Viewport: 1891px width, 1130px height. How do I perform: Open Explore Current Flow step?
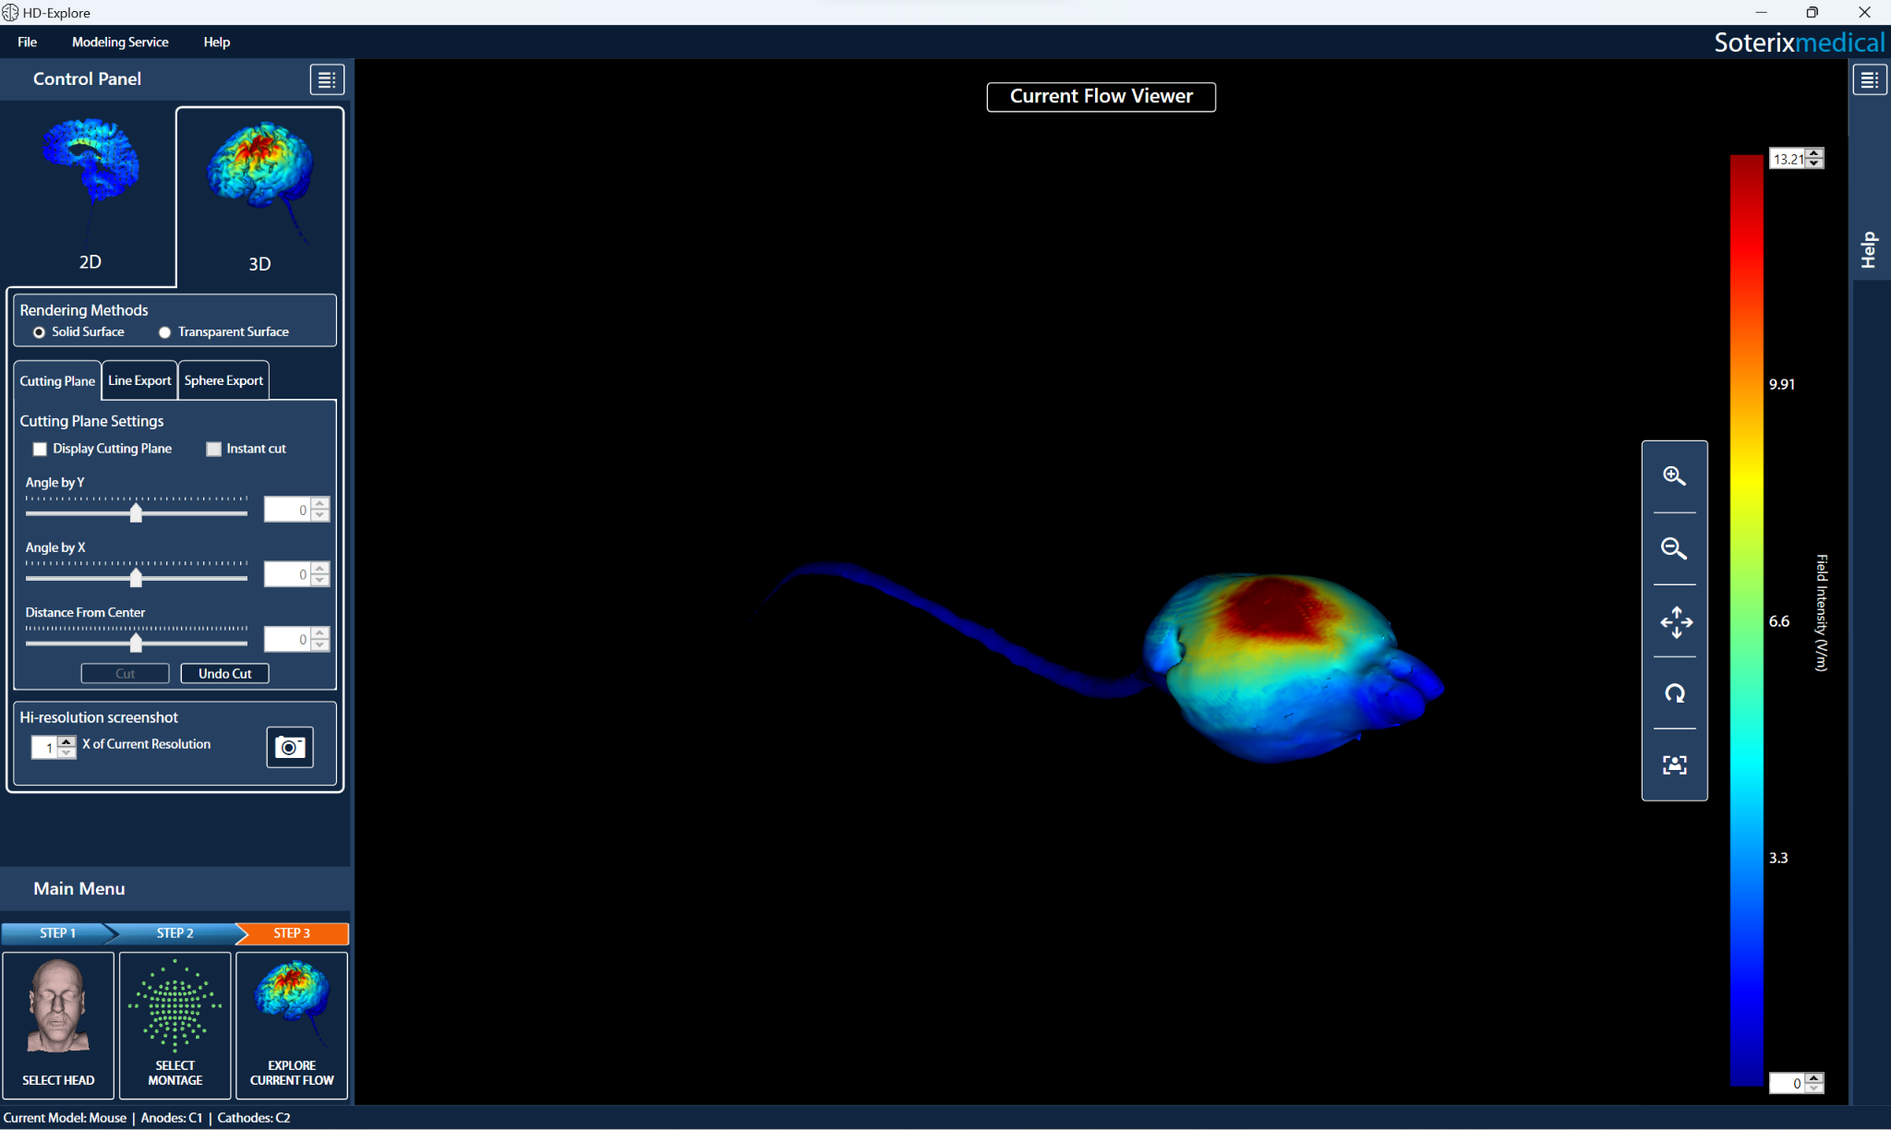coord(292,1025)
